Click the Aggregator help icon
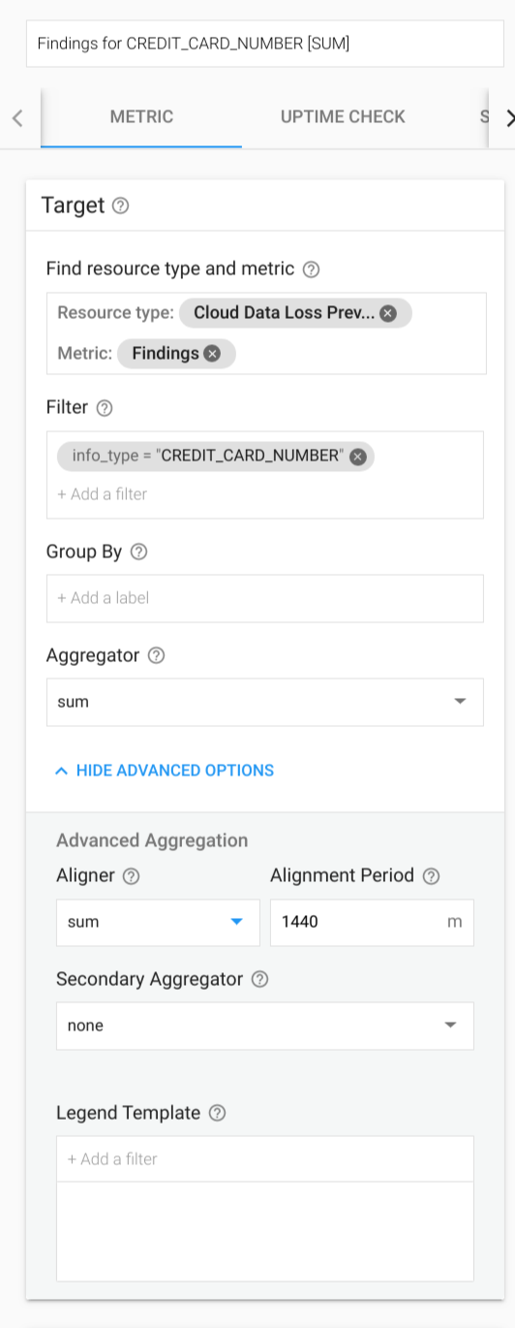The image size is (515, 1328). point(156,655)
